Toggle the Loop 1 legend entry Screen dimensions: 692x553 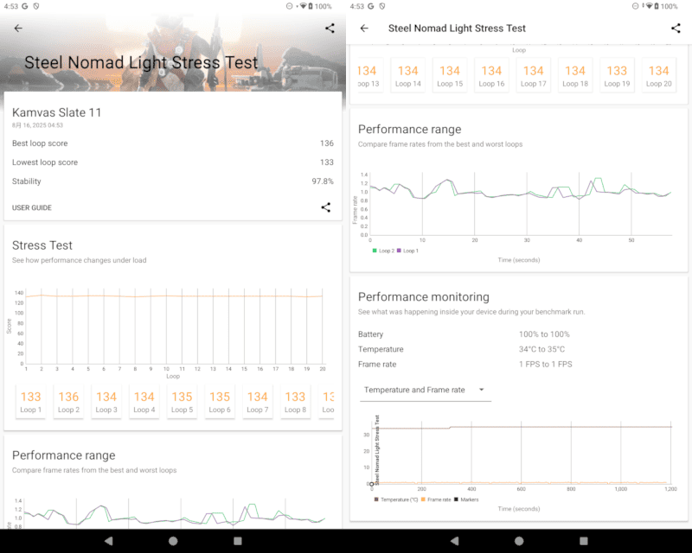point(407,251)
